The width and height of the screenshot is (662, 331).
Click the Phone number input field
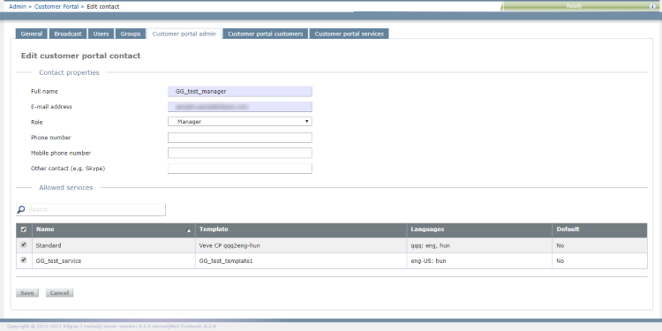tap(240, 138)
